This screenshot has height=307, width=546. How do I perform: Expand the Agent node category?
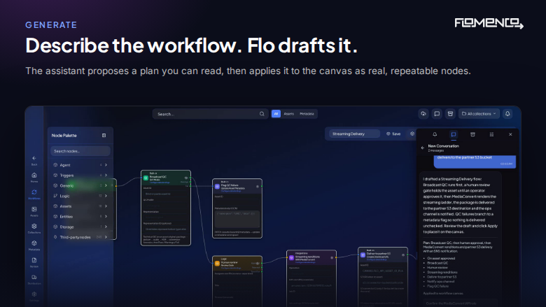(x=80, y=165)
